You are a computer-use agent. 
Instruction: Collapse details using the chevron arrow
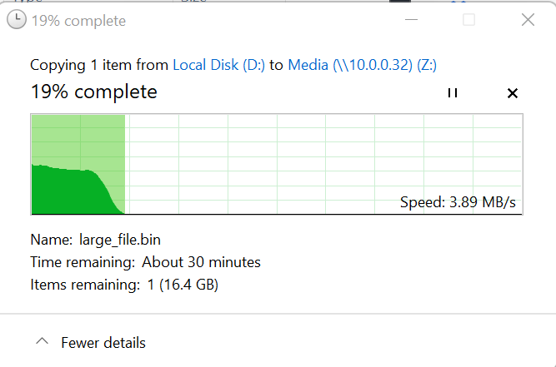pos(43,341)
